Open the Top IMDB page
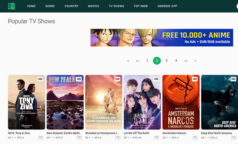This screenshot has width=238, height=144. [x=141, y=6]
